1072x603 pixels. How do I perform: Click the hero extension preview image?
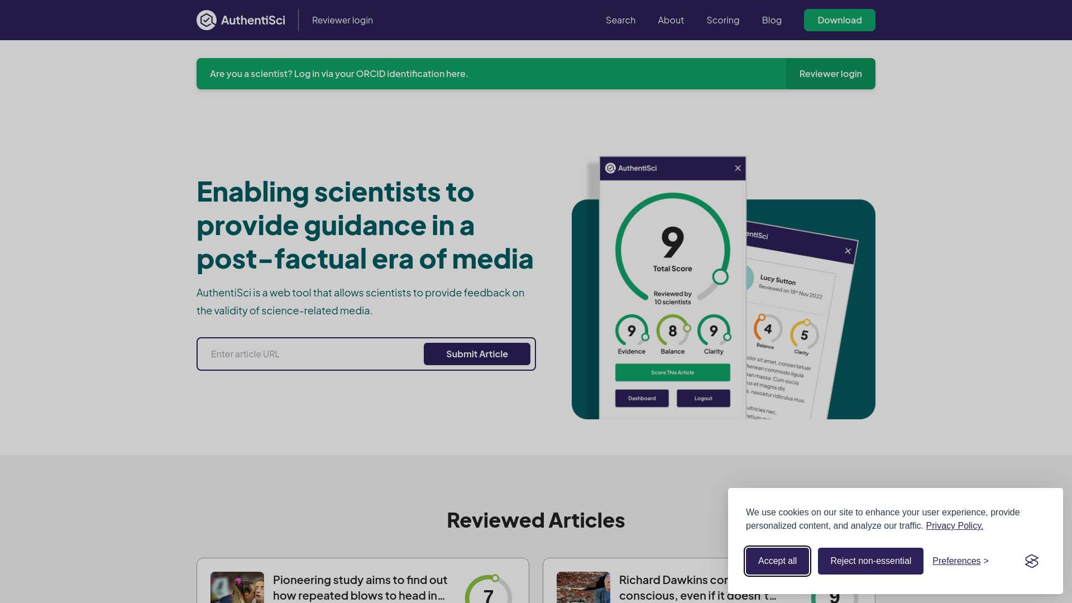click(x=724, y=288)
